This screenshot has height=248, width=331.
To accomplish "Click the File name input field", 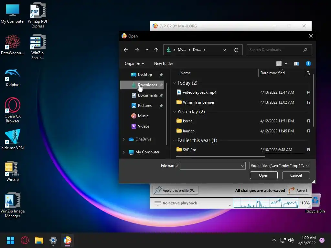I will coord(210,166).
